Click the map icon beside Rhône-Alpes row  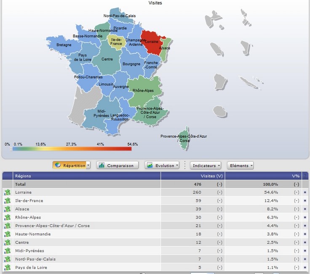(7, 217)
